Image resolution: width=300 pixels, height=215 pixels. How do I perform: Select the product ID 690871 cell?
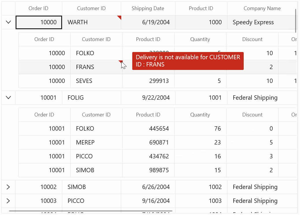pyautogui.click(x=148, y=142)
